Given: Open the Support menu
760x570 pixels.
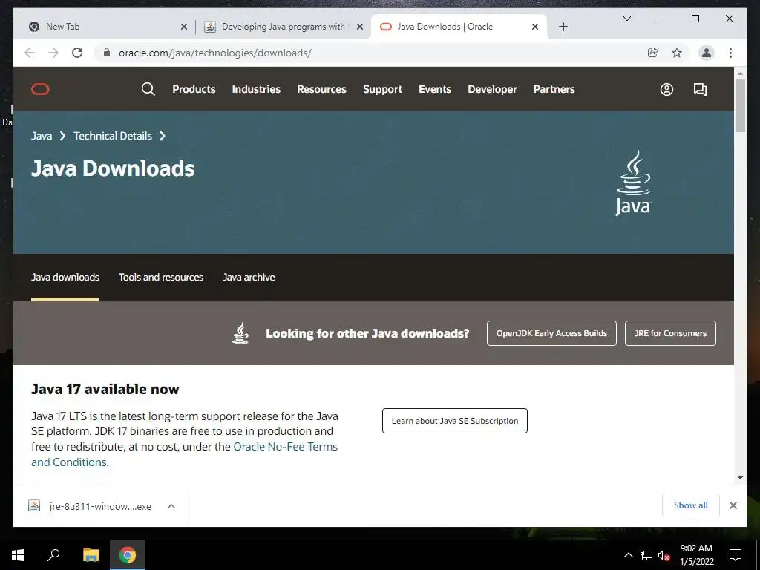Looking at the screenshot, I should point(382,89).
